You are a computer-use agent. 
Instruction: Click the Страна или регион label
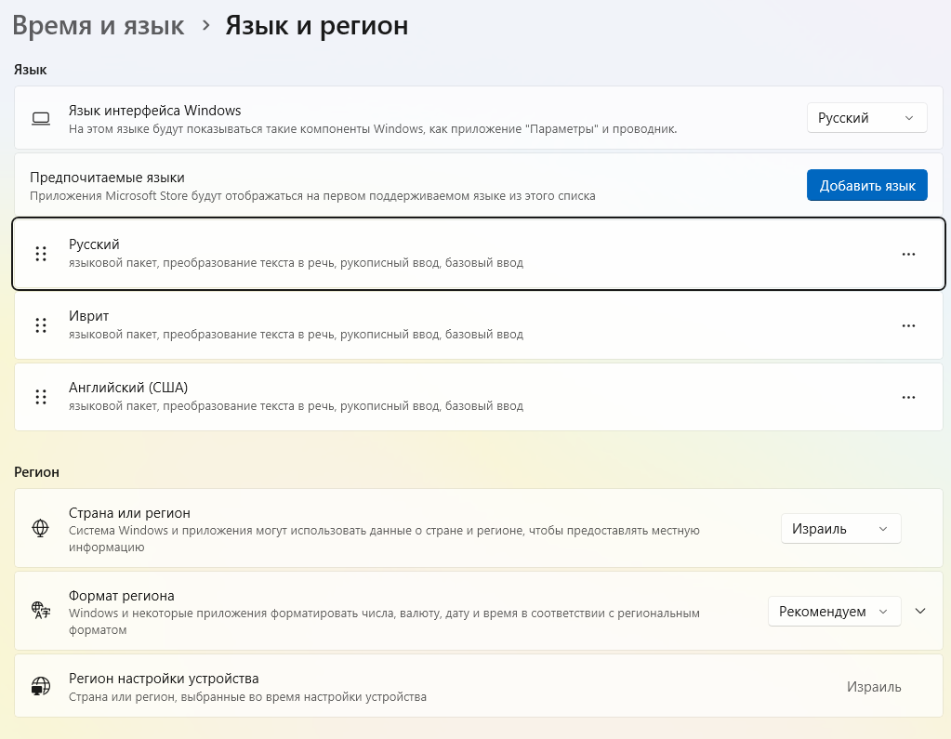129,513
